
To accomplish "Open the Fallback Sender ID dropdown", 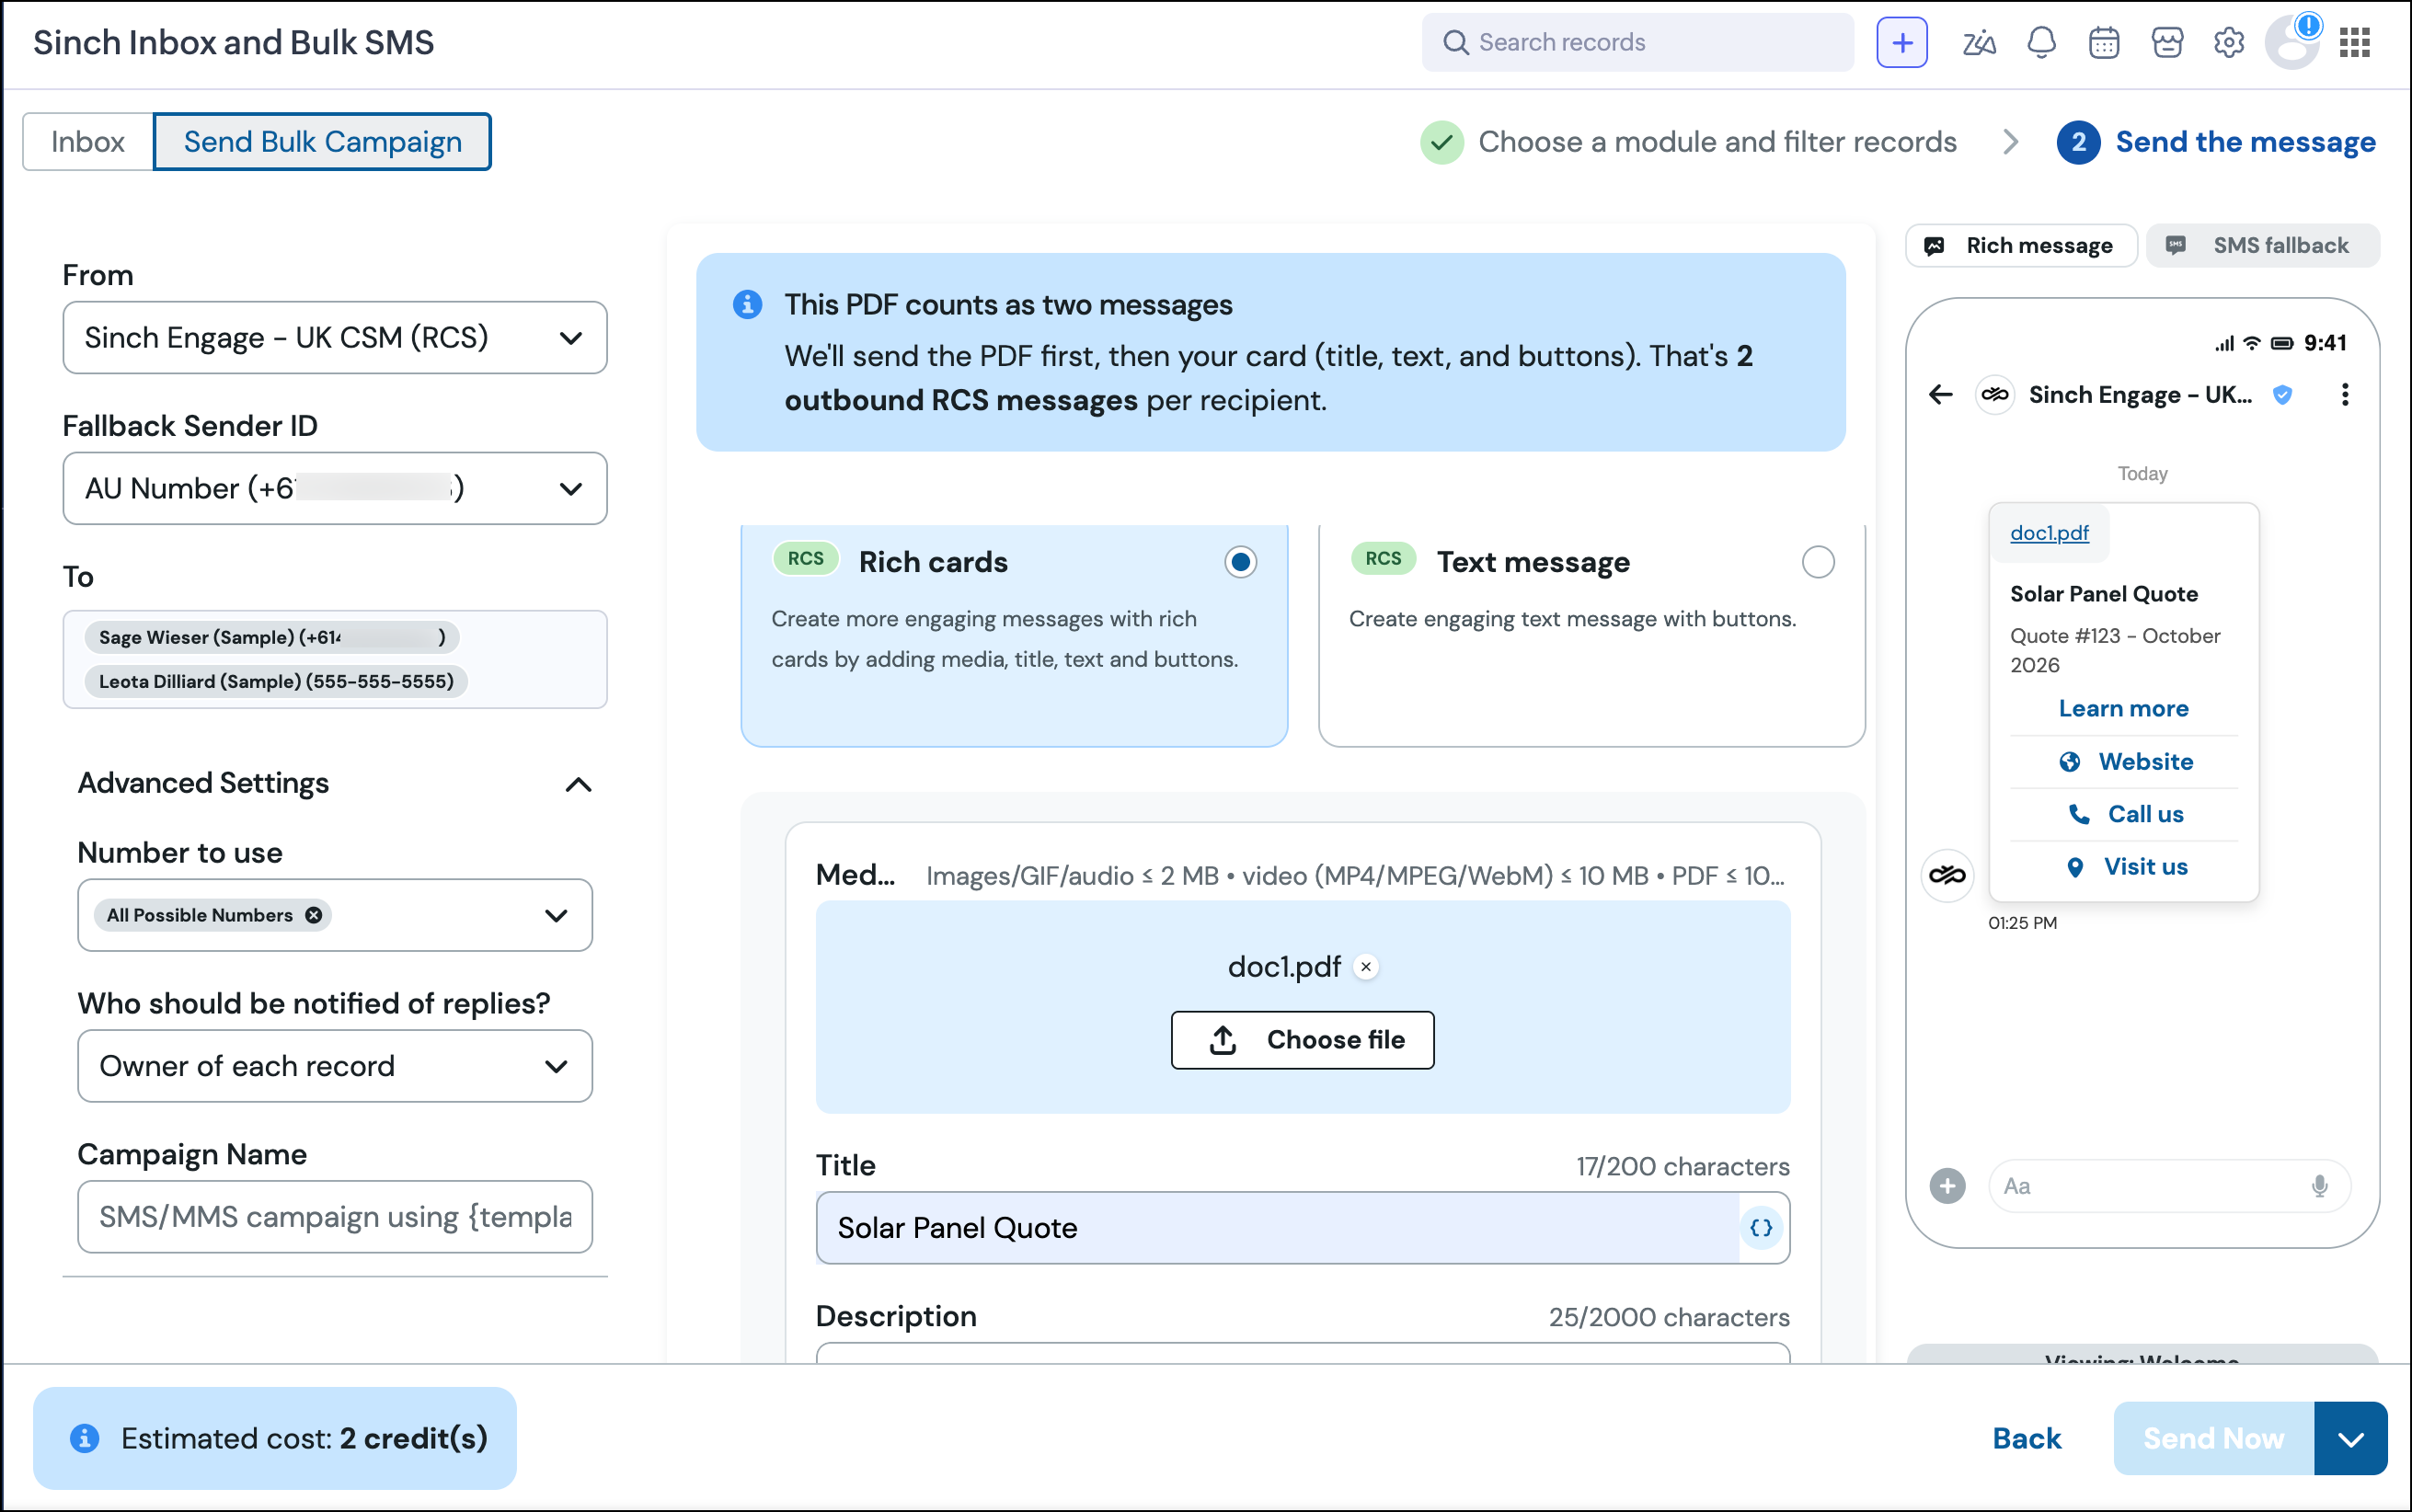I will [x=334, y=488].
